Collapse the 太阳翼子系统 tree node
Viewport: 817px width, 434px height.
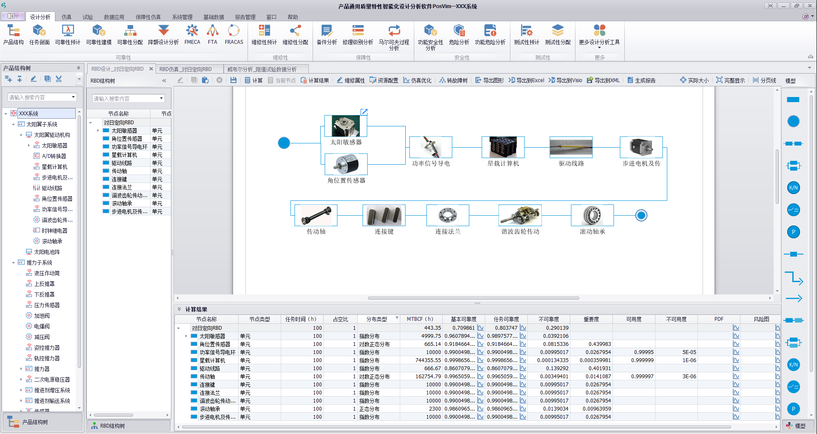[x=14, y=124]
